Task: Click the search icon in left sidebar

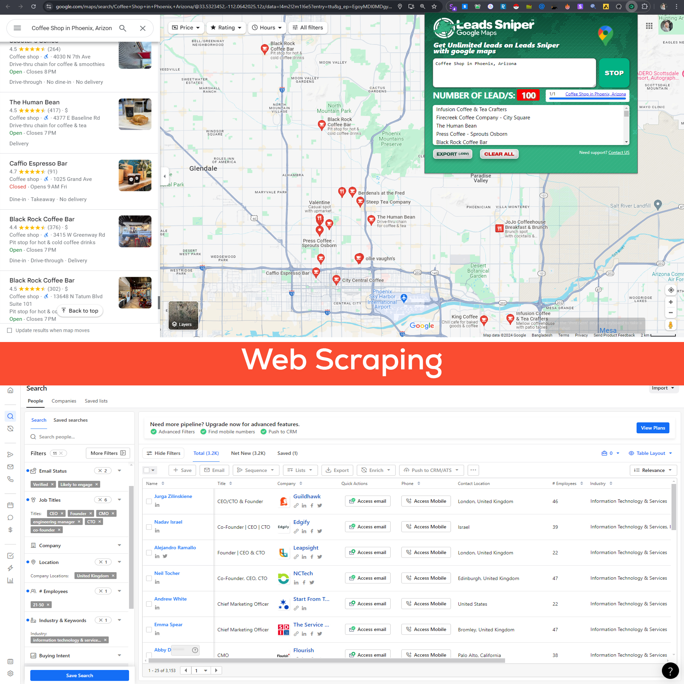Action: pos(10,416)
